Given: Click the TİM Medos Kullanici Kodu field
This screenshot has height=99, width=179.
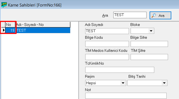Looking at the screenshot, I should point(107,57).
